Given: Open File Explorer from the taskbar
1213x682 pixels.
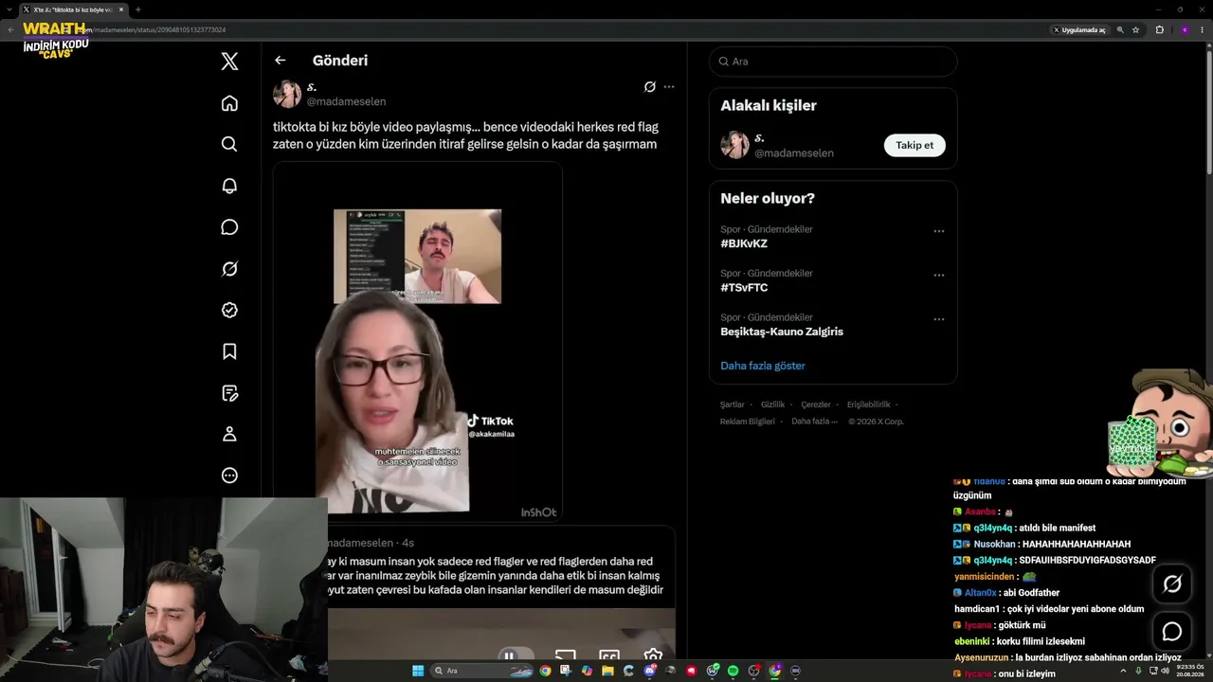Looking at the screenshot, I should click(607, 671).
